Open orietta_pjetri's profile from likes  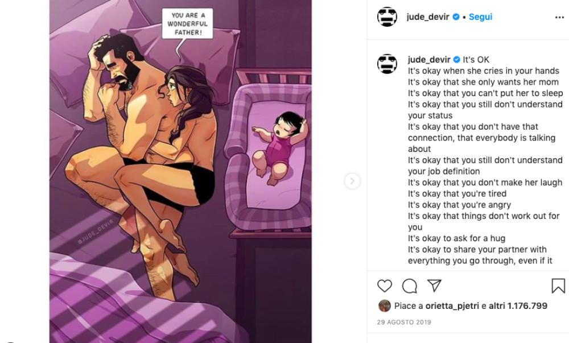452,306
